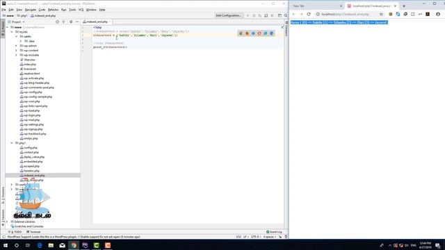Open Project panel settings gear
Screen dimensions: 445x250
[71, 22]
